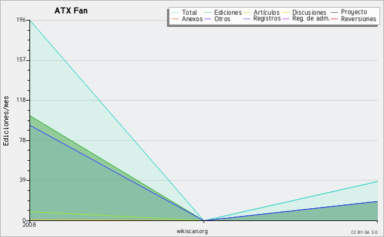Image resolution: width=384 pixels, height=237 pixels.
Task: Click the wikiscan.org text
Action: (192, 231)
